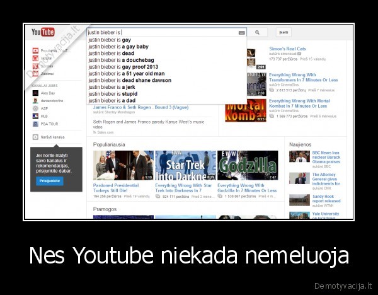Select suggestion "justin bieber is dead shane dawson"
This screenshot has height=295, width=378.
[166, 80]
